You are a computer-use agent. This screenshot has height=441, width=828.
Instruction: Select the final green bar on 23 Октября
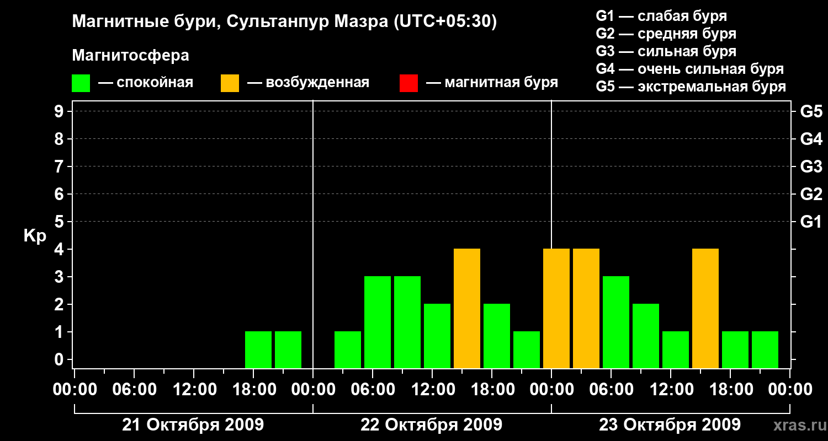tap(765, 349)
